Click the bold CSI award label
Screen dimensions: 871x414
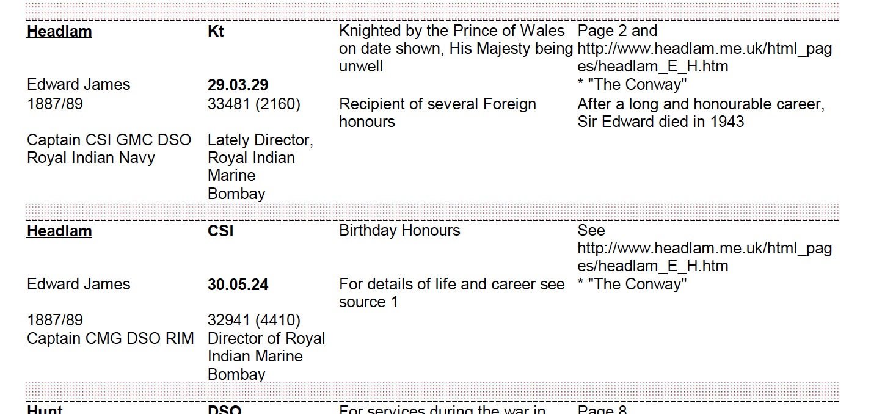click(220, 231)
